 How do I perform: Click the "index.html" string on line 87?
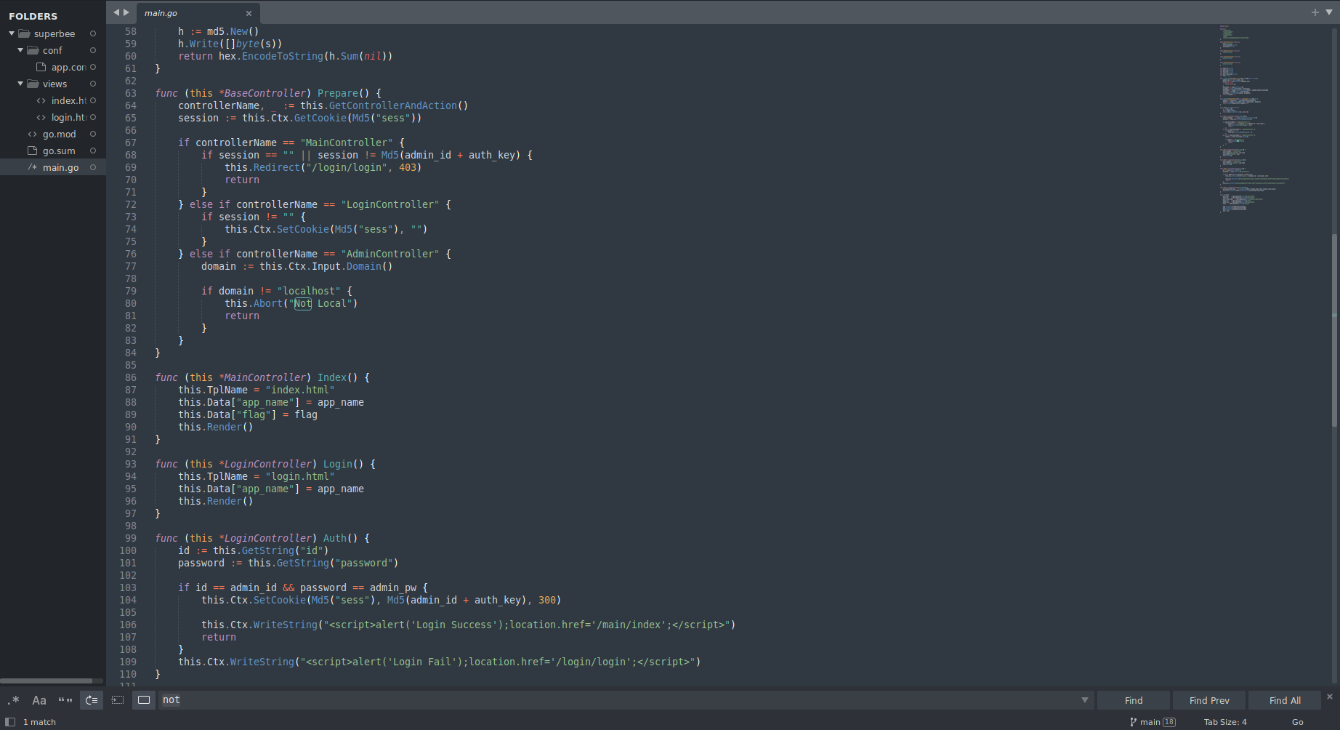(x=300, y=390)
